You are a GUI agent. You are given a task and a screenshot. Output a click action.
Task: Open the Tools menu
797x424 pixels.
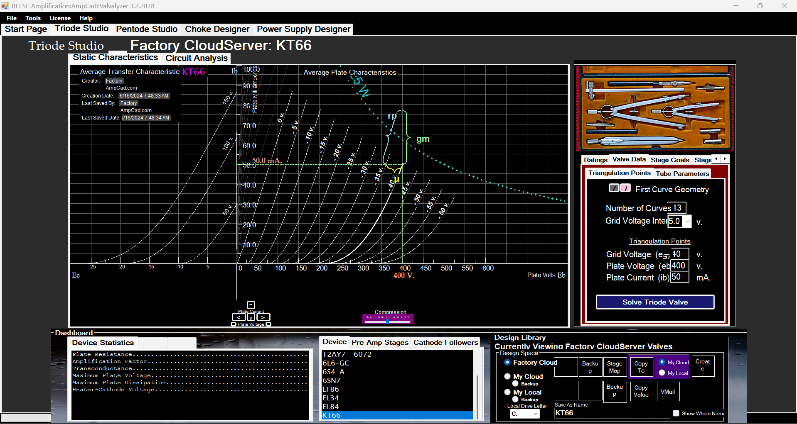point(33,18)
